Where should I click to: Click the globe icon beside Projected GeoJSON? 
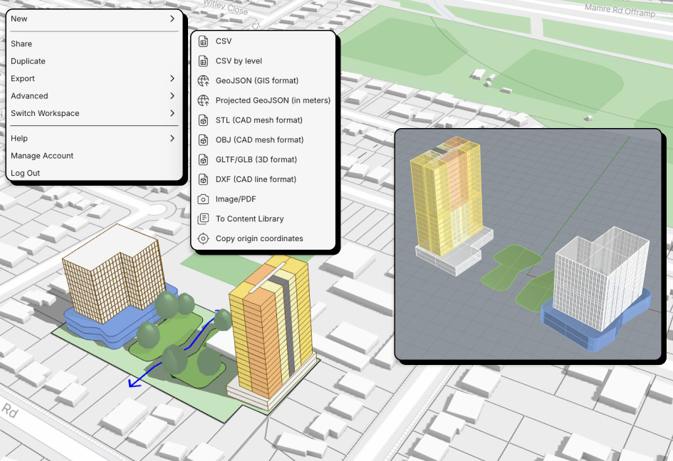click(203, 100)
